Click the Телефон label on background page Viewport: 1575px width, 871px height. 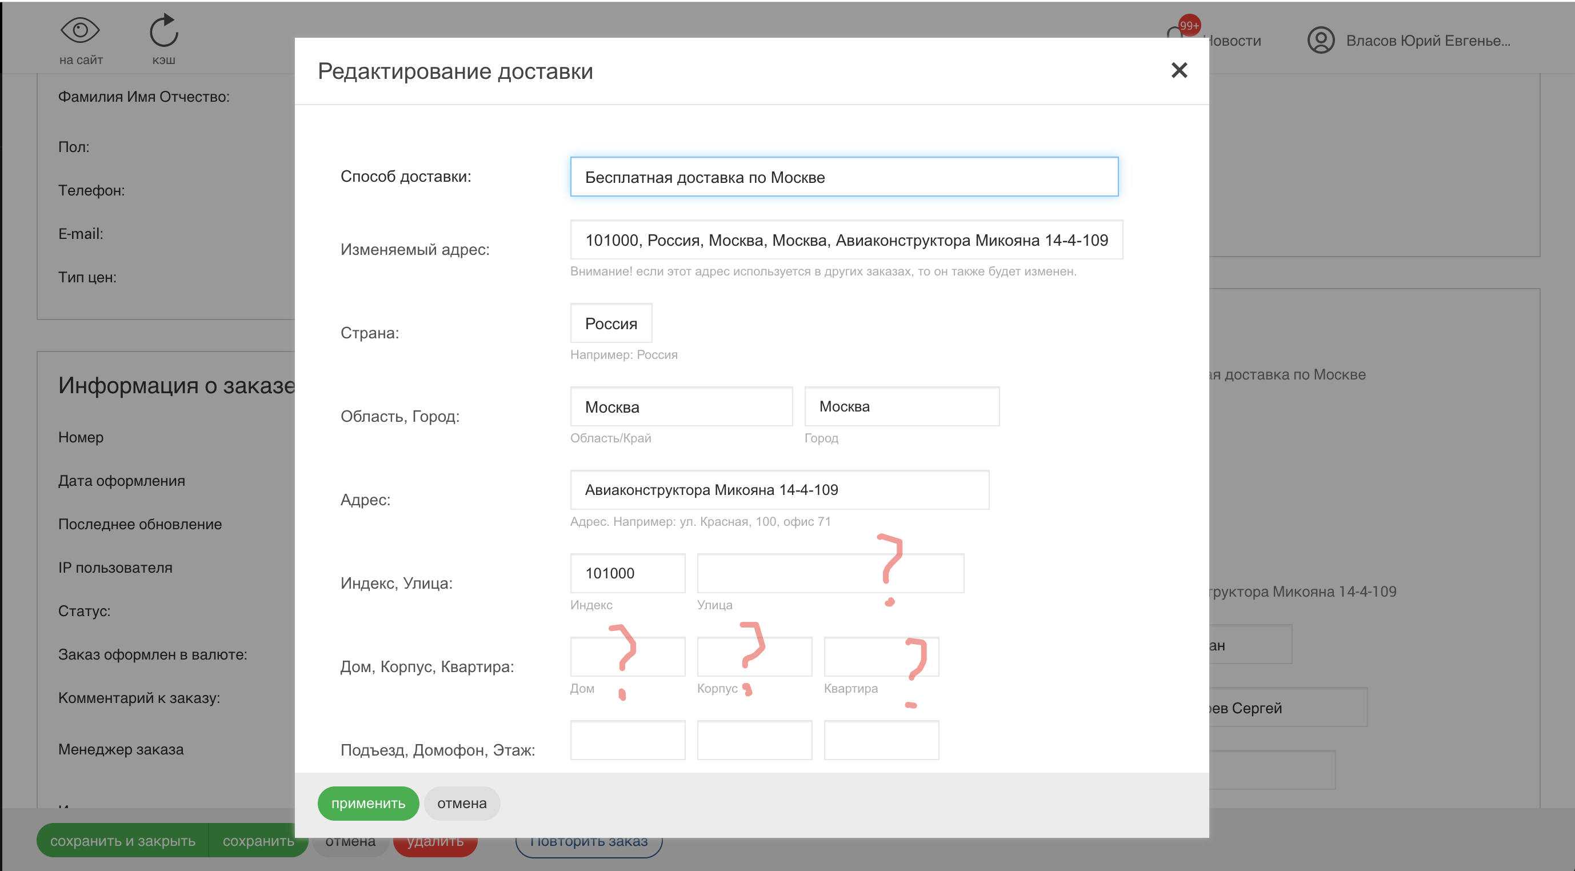pos(91,190)
